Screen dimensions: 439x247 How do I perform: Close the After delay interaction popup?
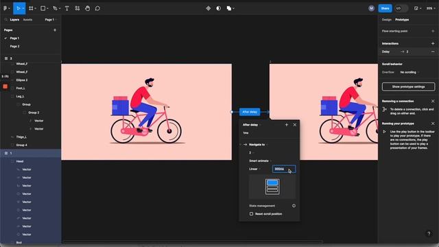[x=294, y=125]
